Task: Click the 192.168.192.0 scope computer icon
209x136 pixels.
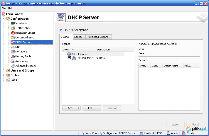Action: 74,58
